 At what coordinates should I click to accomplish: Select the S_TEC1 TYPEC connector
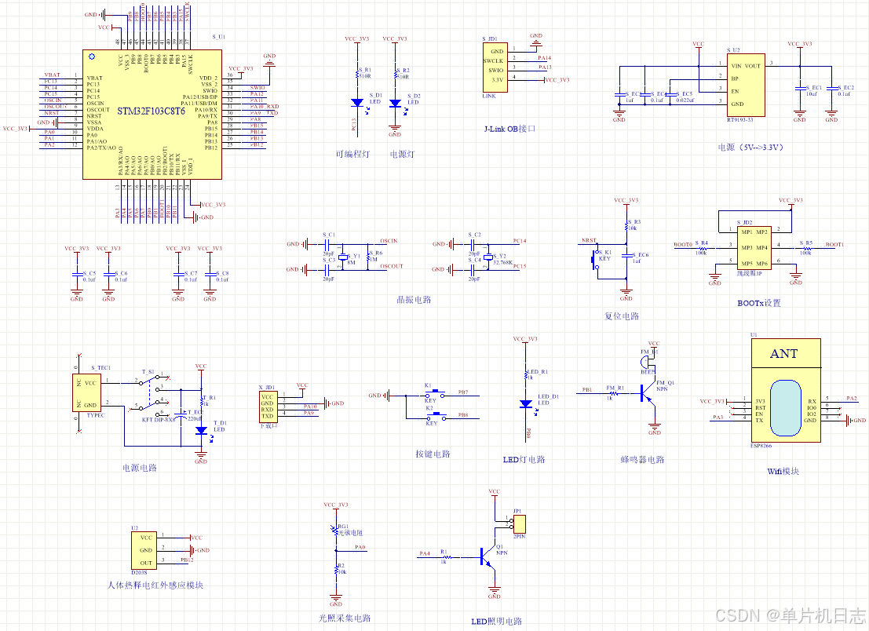click(x=86, y=392)
